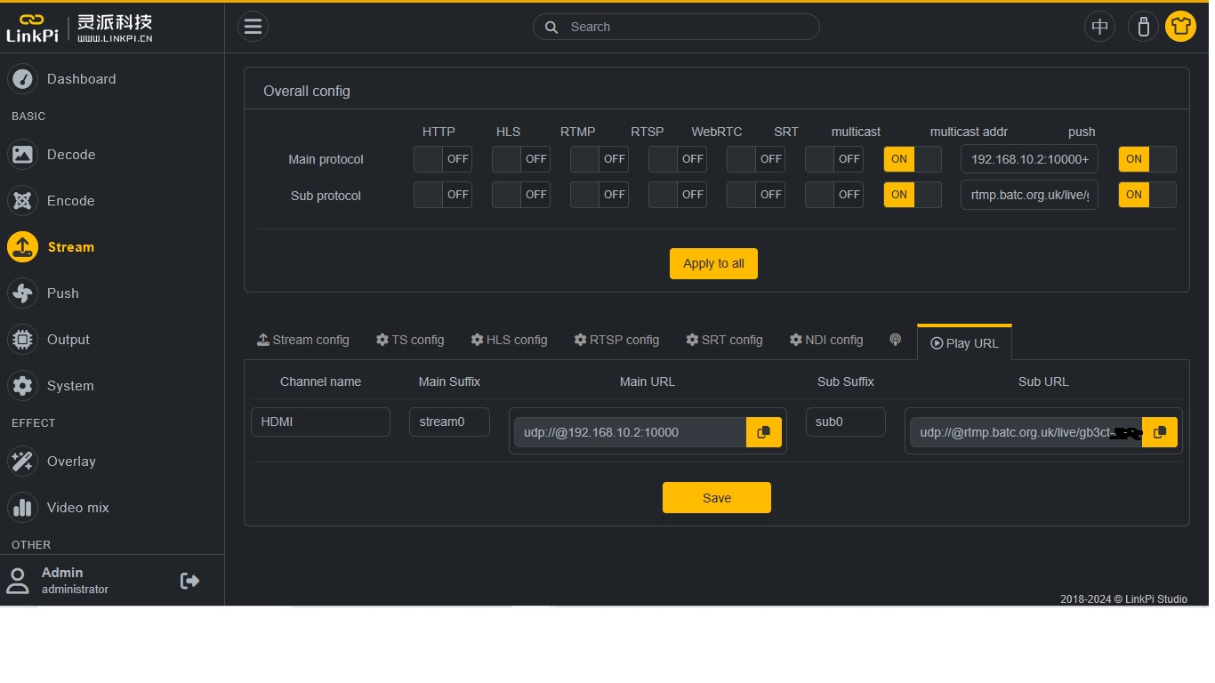Open the broadcast podcast icon tab

[896, 340]
